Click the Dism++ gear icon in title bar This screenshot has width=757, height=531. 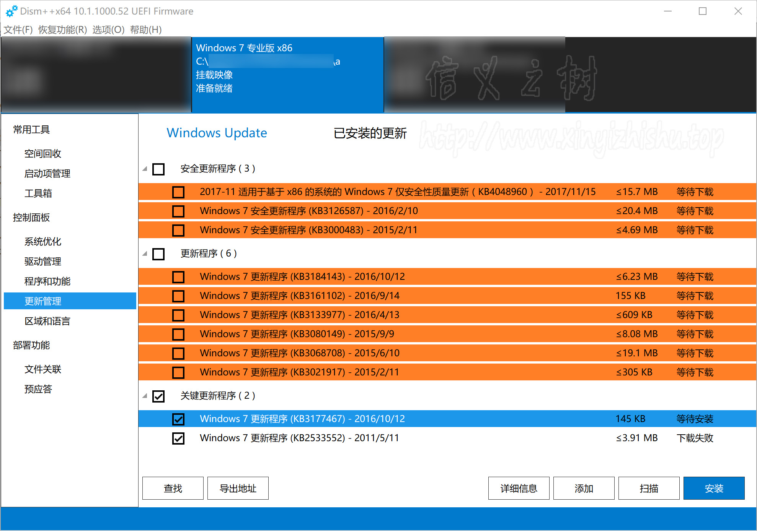(x=11, y=11)
